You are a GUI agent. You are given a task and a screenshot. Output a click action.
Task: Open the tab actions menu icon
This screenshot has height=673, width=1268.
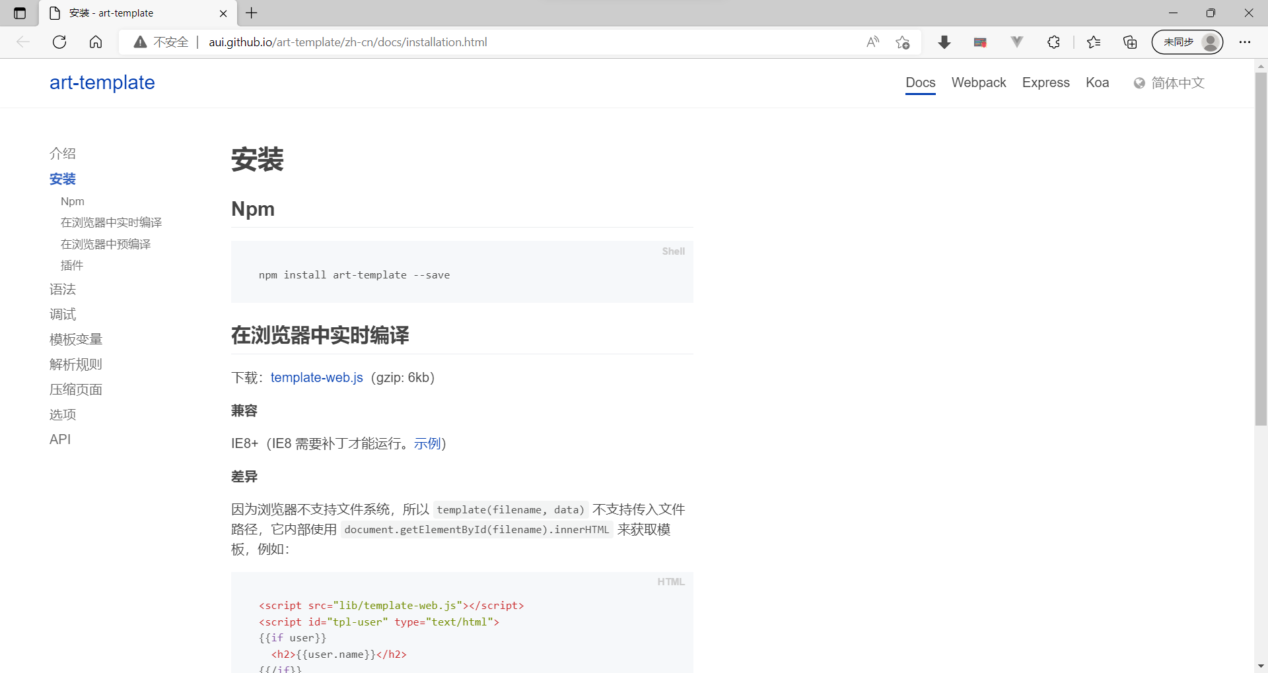point(18,13)
